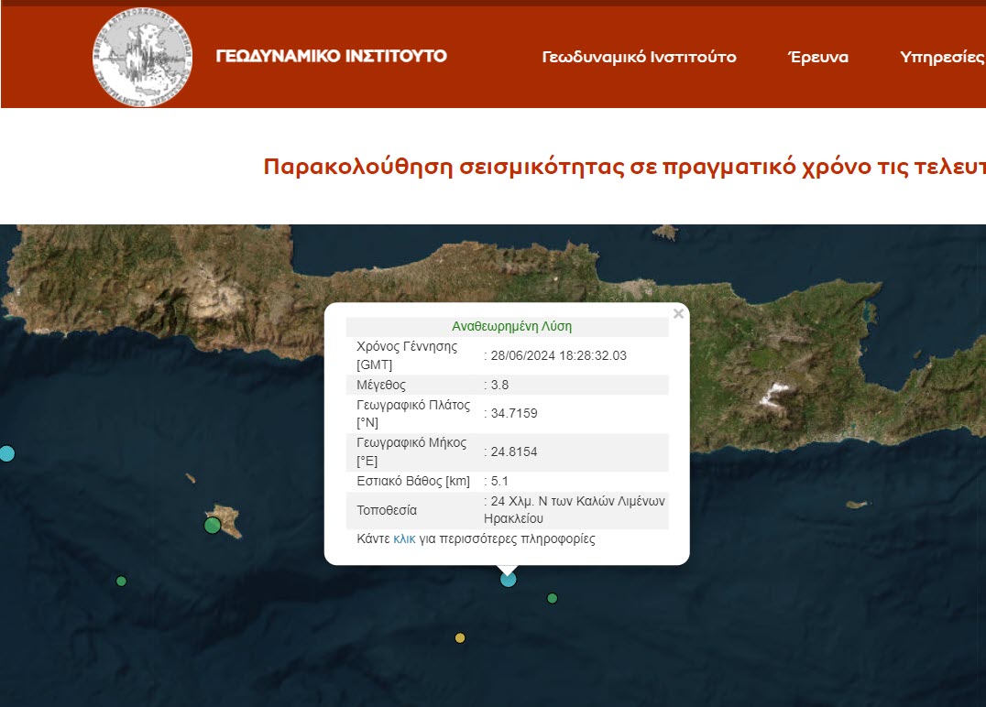This screenshot has height=707, width=986.
Task: Open the Γεωδυναμικό Ινστιτούτο menu
Action: pyautogui.click(x=639, y=57)
